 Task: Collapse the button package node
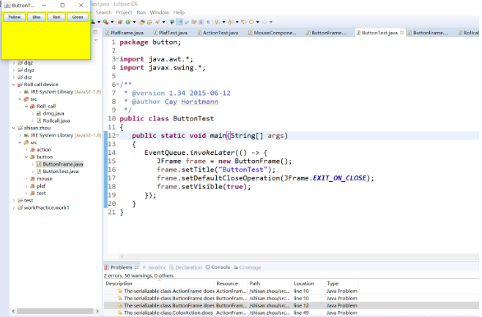pyautogui.click(x=26, y=157)
